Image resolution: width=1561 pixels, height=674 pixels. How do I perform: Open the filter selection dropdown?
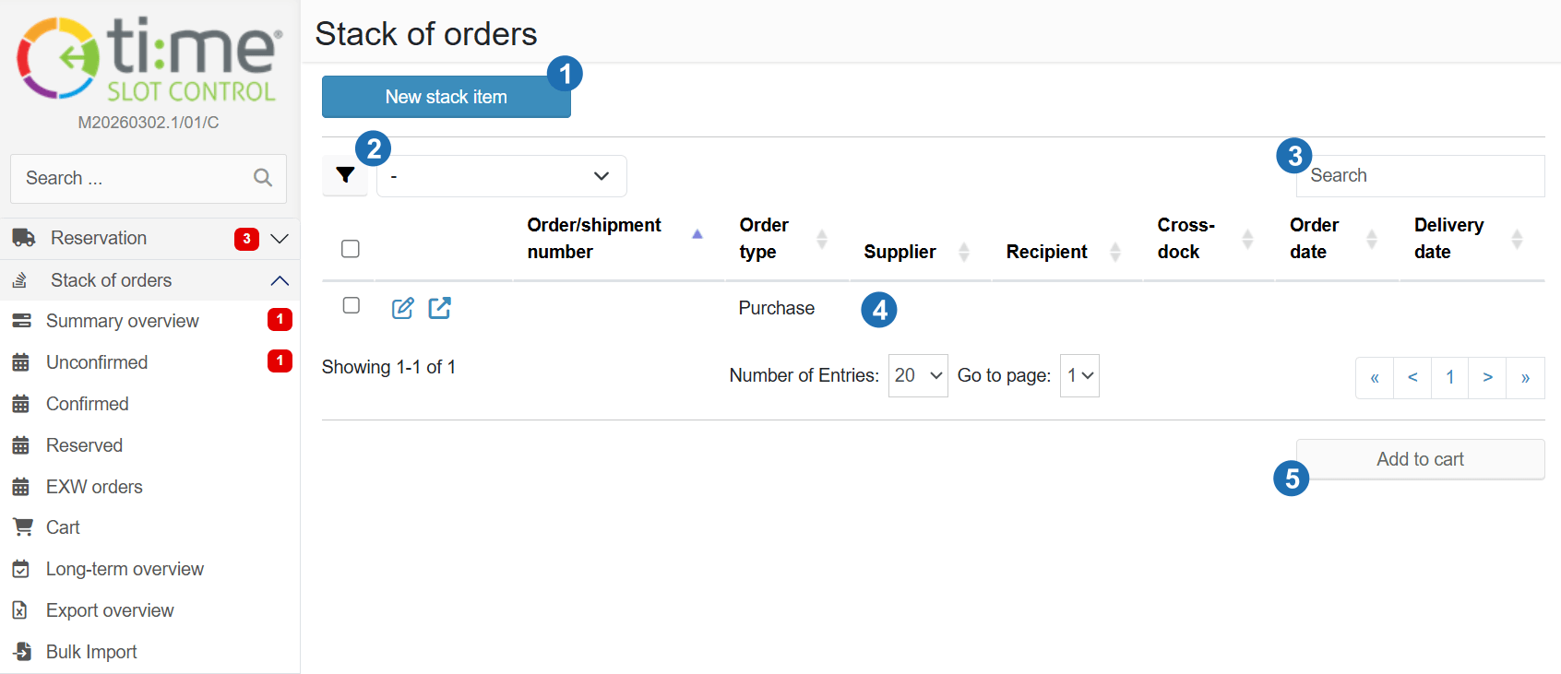coord(501,176)
